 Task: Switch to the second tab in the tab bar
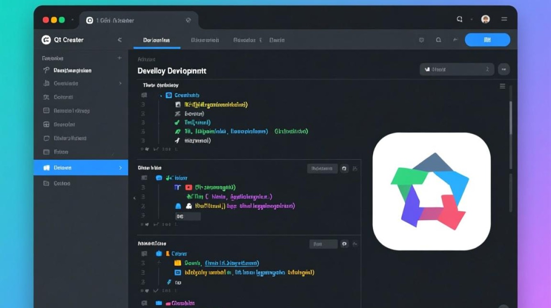tap(205, 40)
